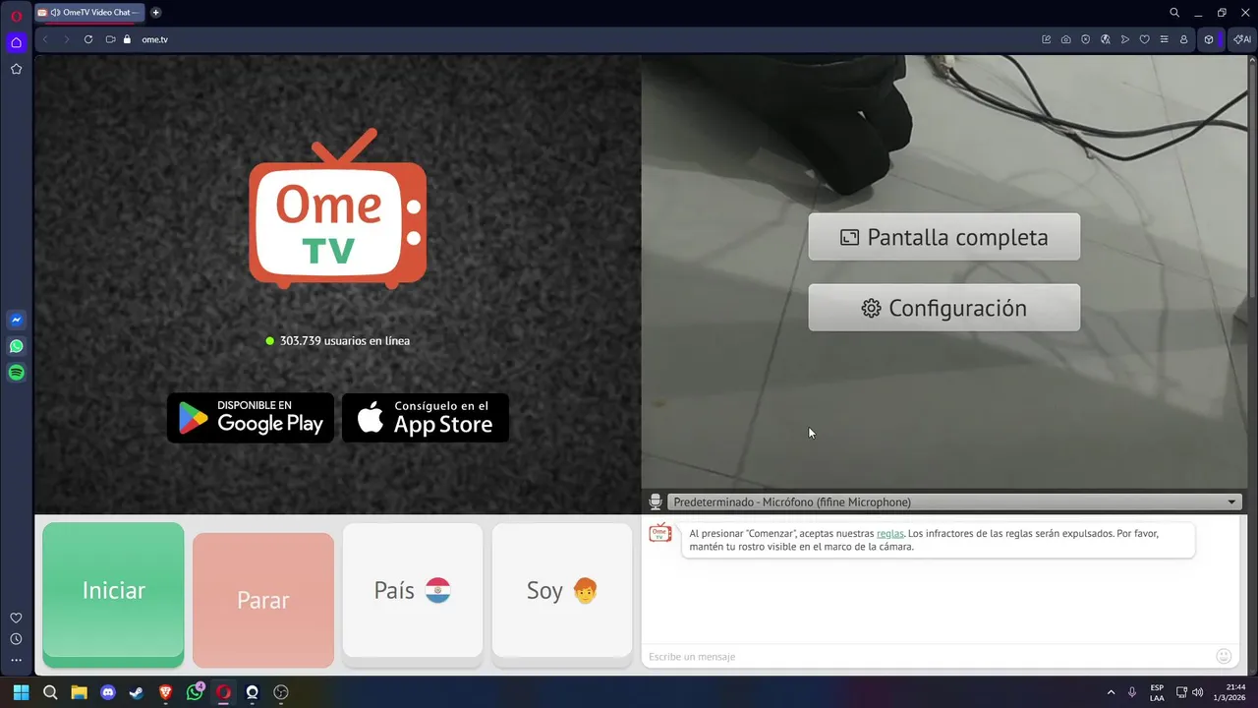Image resolution: width=1258 pixels, height=708 pixels.
Task: Open WhatsApp from the taskbar
Action: [x=195, y=692]
